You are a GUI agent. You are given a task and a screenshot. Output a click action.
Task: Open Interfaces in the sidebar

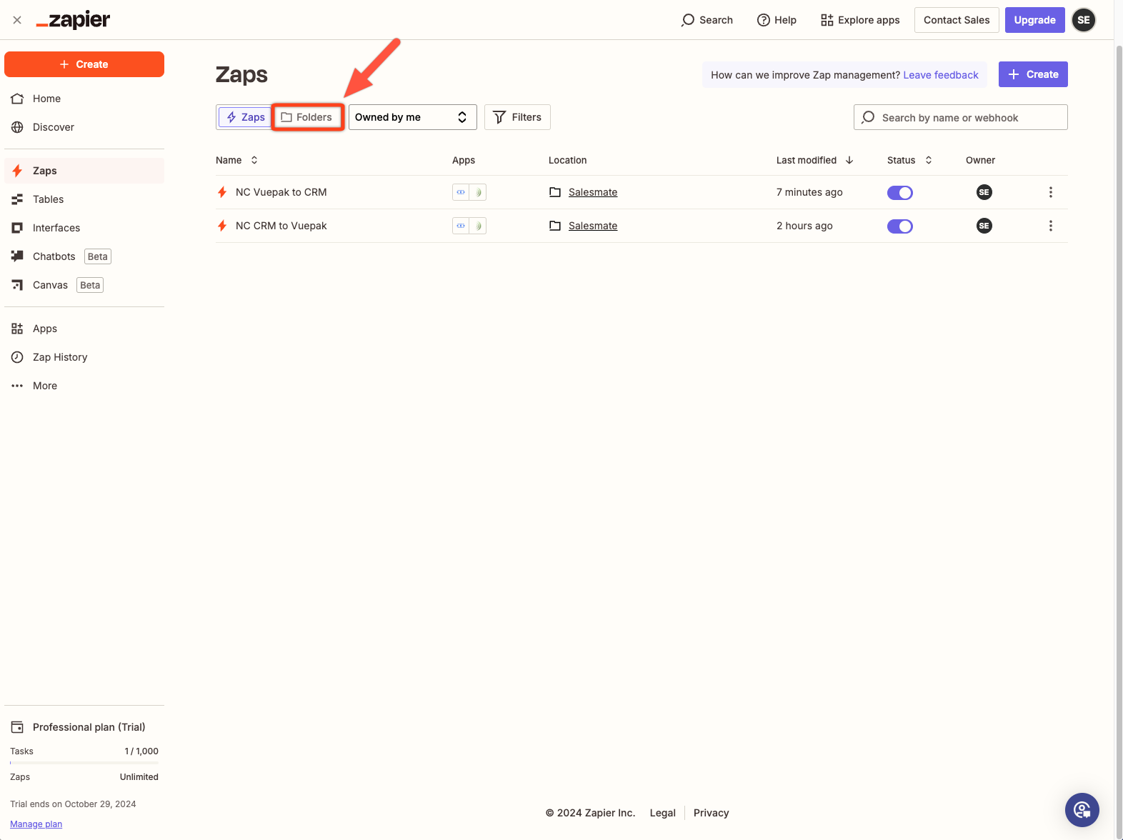(84, 228)
